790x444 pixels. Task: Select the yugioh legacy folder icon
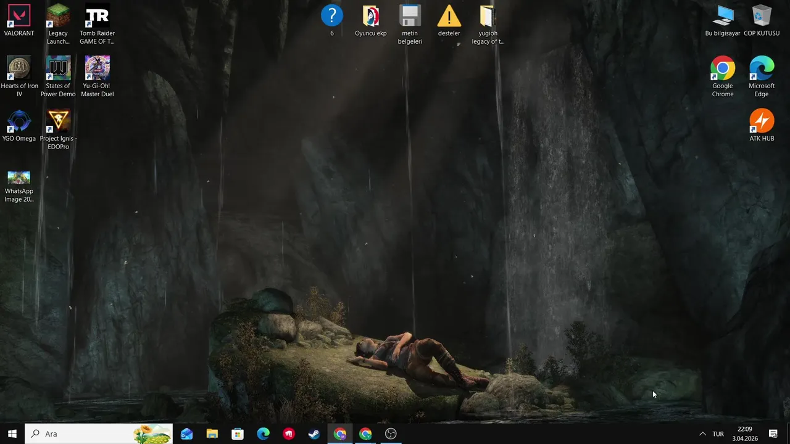[x=488, y=25]
